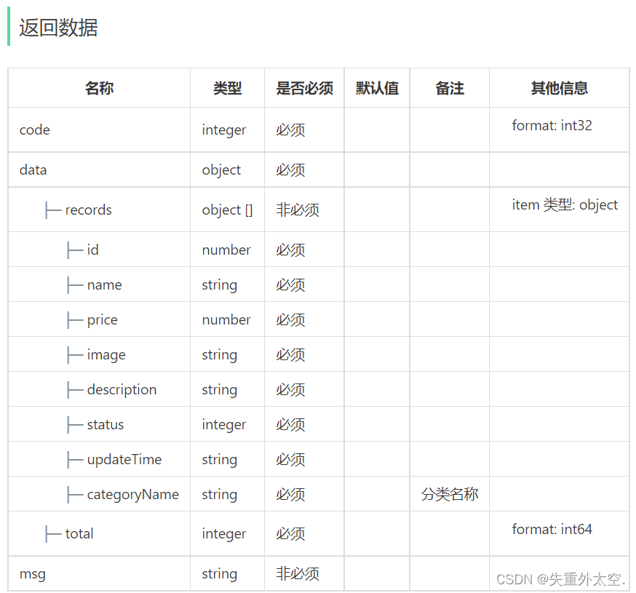Select the 类型 column header
Viewport: 636px width, 593px height.
pyautogui.click(x=228, y=88)
